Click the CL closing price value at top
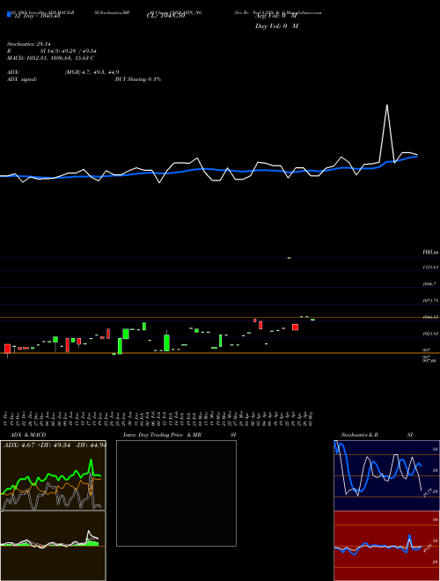The image size is (440, 581). (165, 16)
